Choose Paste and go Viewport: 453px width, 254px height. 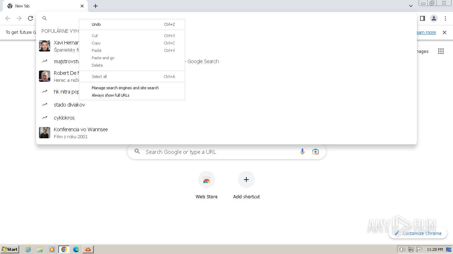coord(132,58)
